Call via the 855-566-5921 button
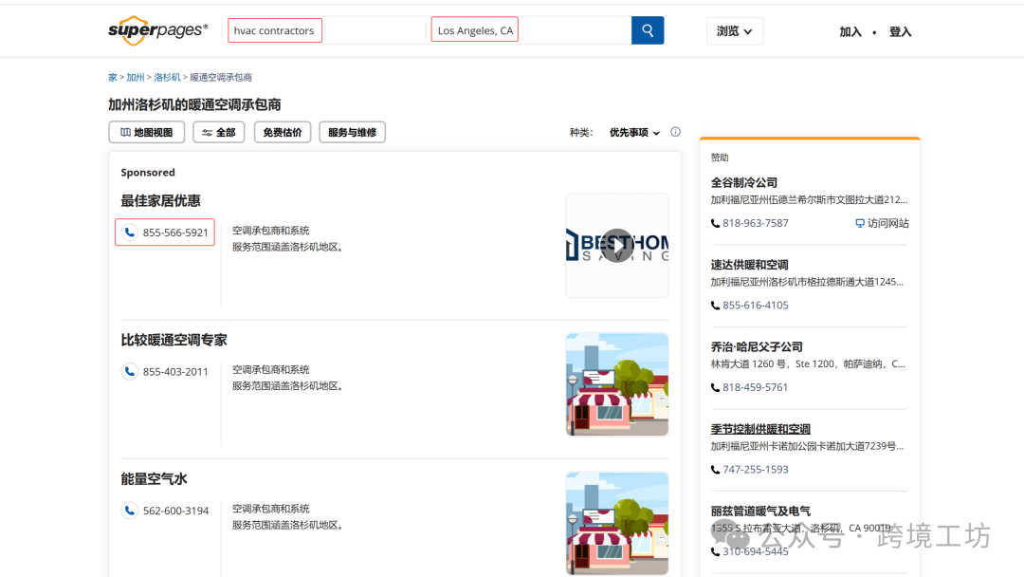 click(164, 232)
